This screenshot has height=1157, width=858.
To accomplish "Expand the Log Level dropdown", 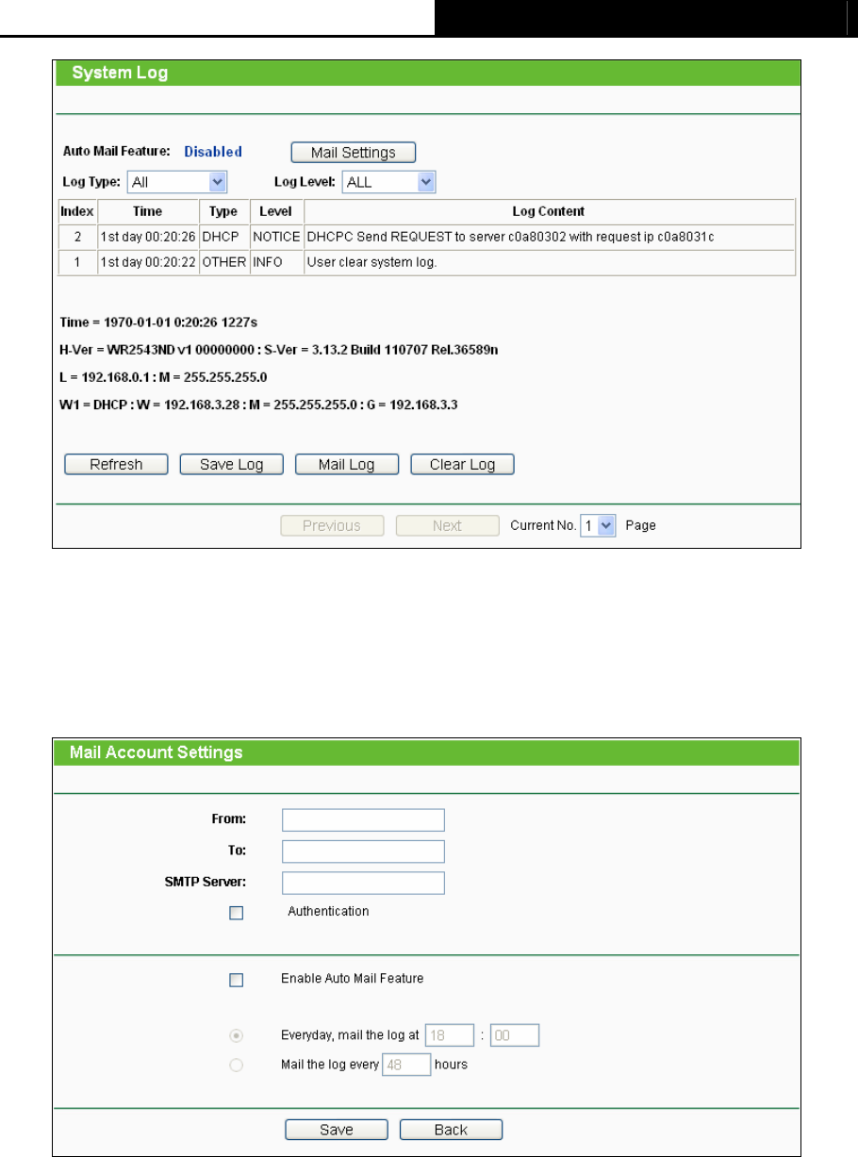I will coord(388,182).
